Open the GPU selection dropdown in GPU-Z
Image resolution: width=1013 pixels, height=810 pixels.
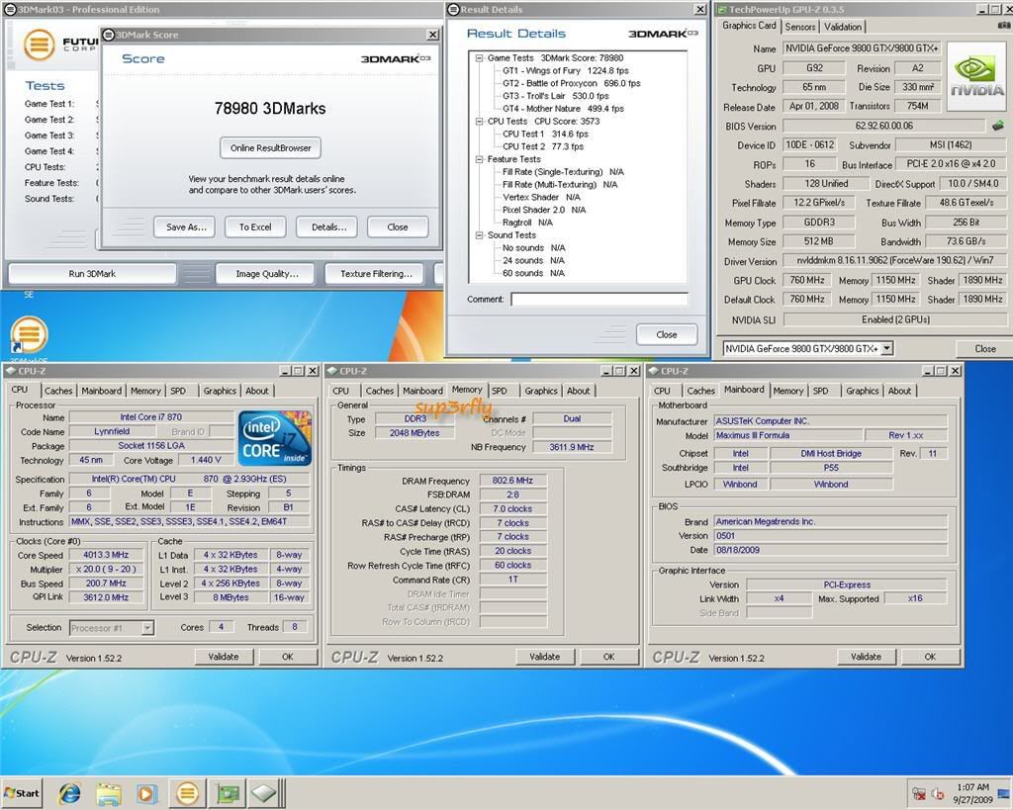pyautogui.click(x=886, y=348)
